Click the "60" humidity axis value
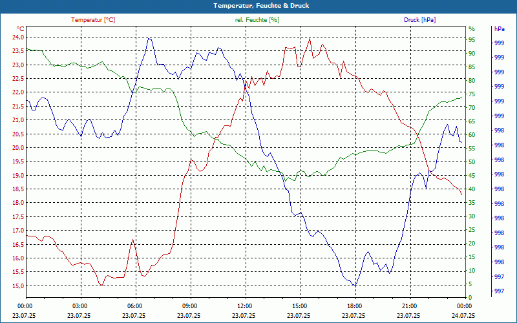517x323 pixels. click(x=472, y=135)
